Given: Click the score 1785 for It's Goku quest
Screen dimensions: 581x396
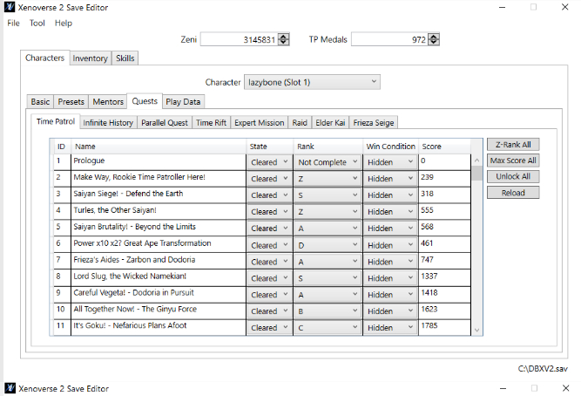Looking at the screenshot, I should [x=444, y=326].
